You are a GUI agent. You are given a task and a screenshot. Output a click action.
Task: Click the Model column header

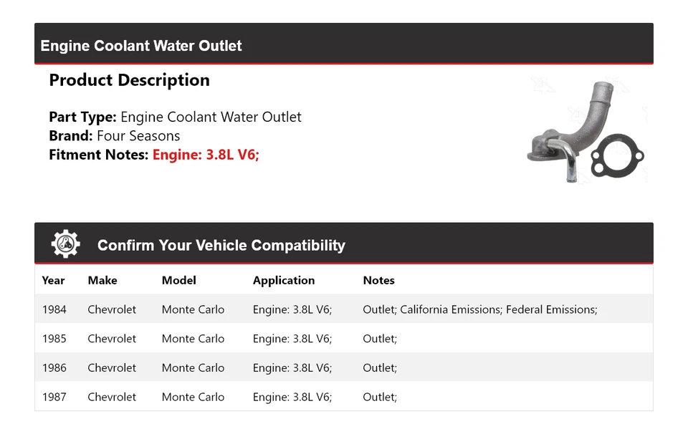(178, 280)
